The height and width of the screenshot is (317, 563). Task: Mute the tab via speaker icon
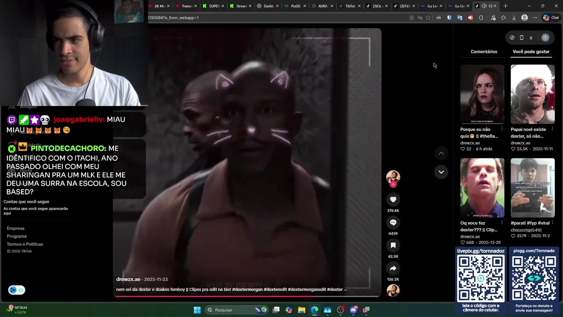coord(484,6)
